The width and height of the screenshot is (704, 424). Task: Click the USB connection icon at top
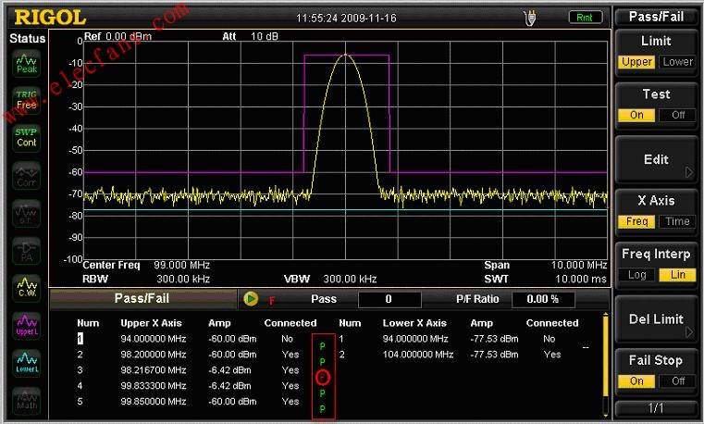(530, 18)
